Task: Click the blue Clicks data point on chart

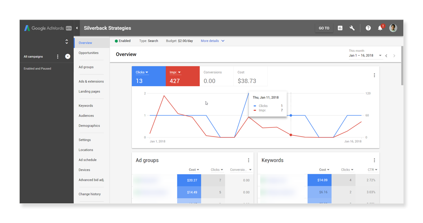Action: [291, 115]
